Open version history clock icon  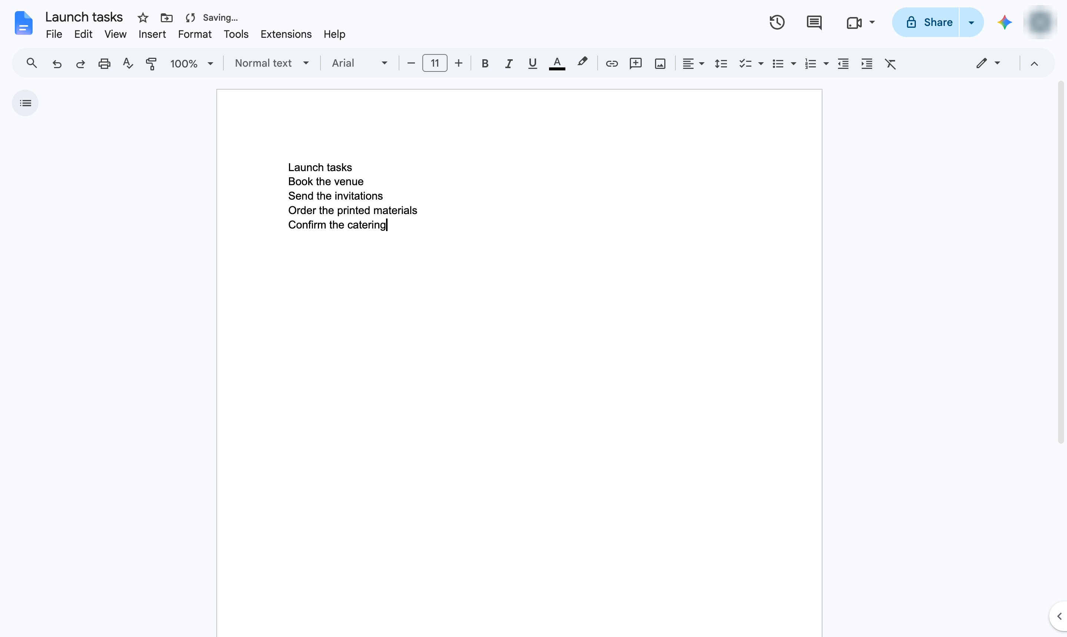[x=777, y=22]
